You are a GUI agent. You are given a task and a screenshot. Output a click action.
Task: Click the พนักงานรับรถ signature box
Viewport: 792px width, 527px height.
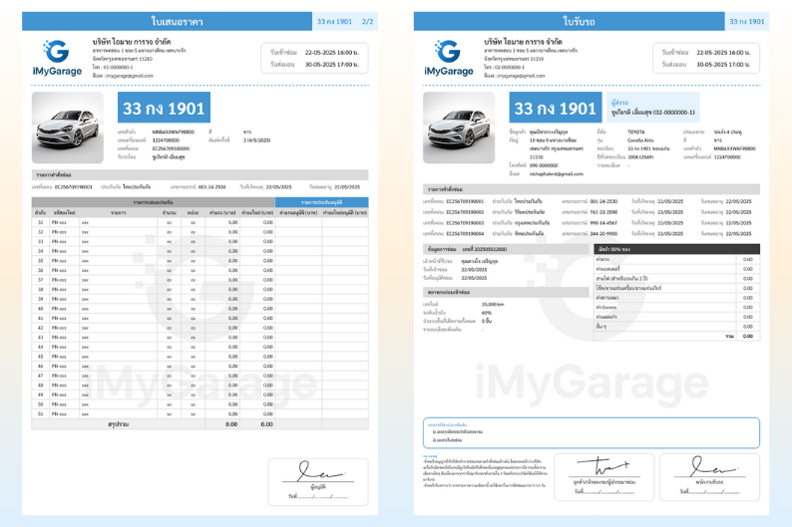(709, 472)
